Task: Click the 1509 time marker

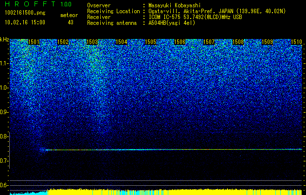Action: [267, 42]
